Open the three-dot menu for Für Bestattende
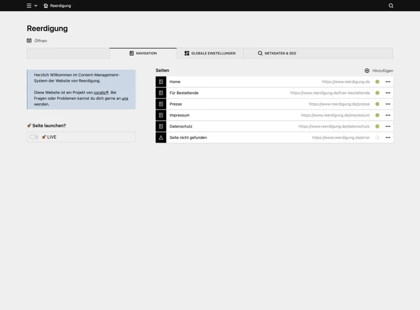 click(387, 92)
